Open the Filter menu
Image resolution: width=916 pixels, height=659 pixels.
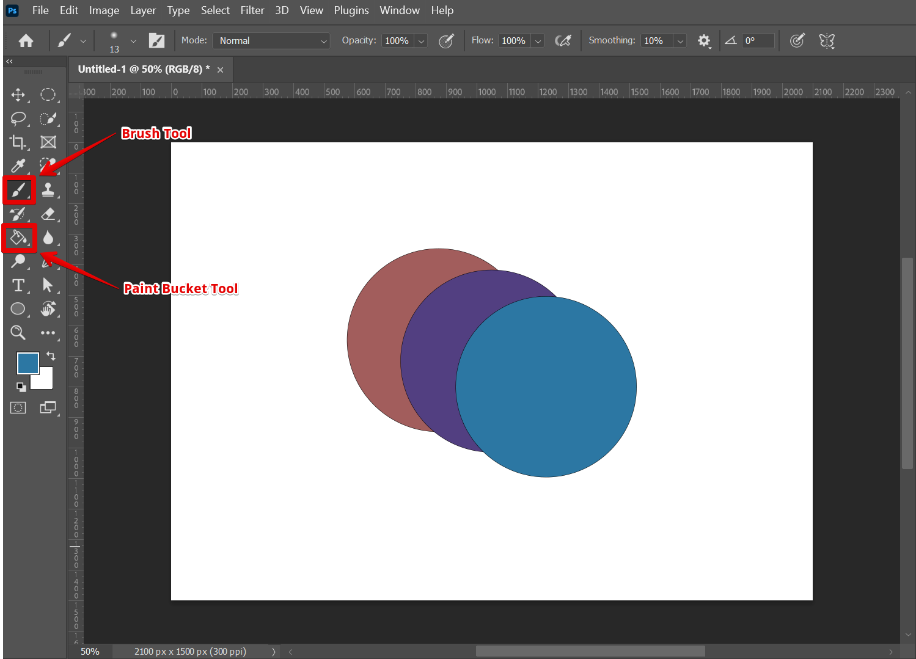tap(252, 10)
